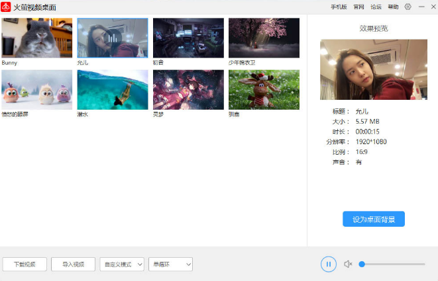Minimize the window
Viewport: 438px width, 281px height.
pos(421,7)
